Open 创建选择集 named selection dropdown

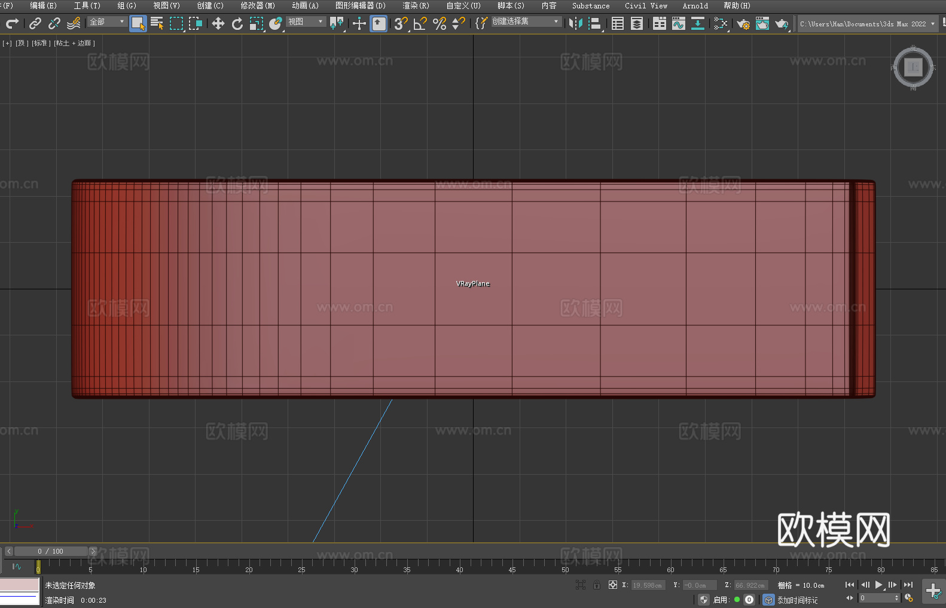click(526, 22)
